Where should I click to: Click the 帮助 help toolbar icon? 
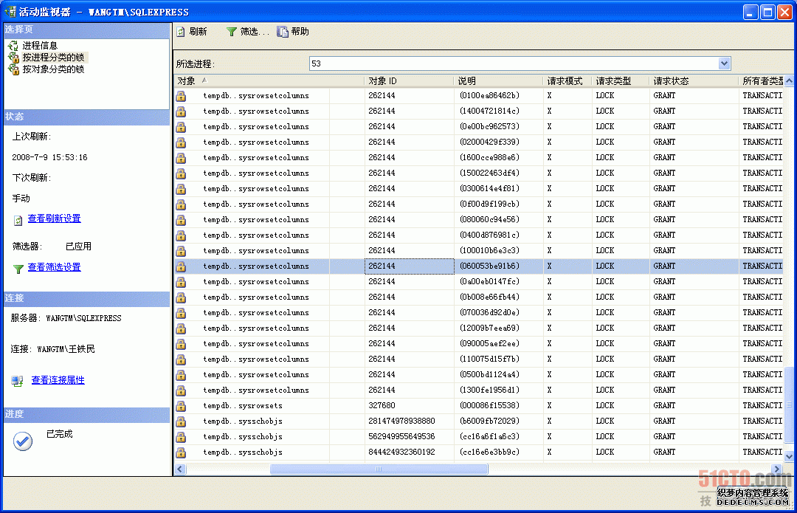click(x=283, y=32)
